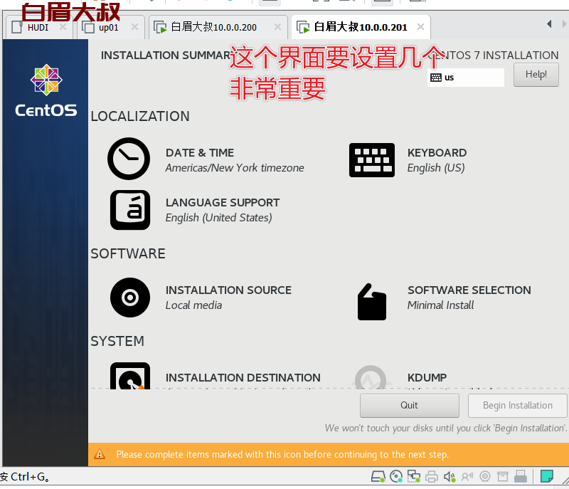Image resolution: width=569 pixels, height=489 pixels.
Task: Click the archive box status bar icon
Action: (503, 476)
